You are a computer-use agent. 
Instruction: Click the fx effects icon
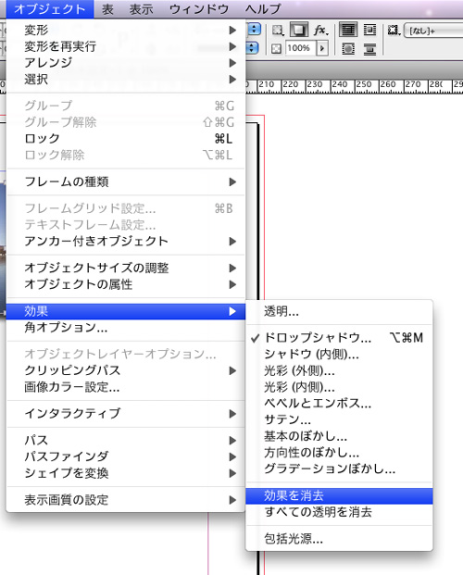point(321,30)
